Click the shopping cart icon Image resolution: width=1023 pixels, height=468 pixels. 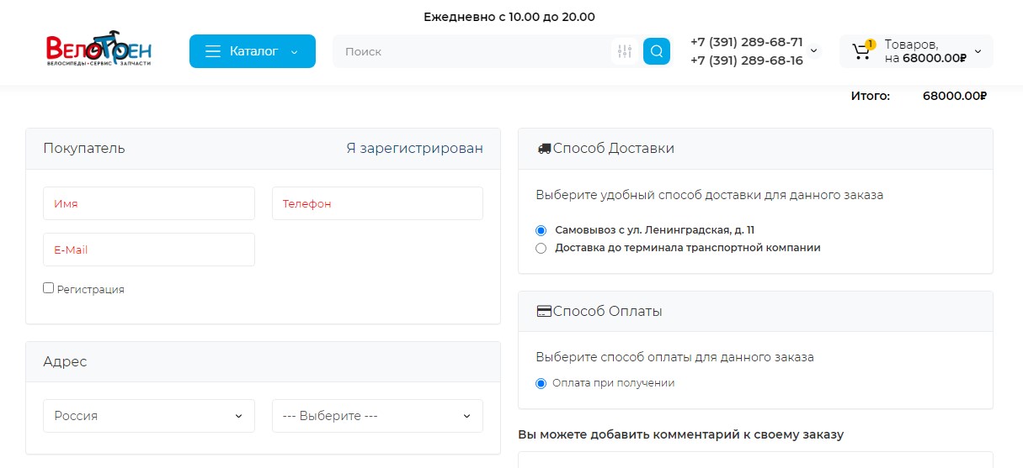pos(861,51)
